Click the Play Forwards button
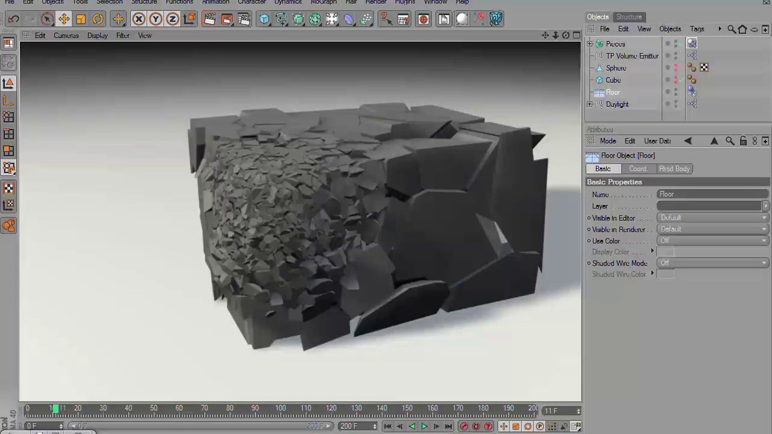772x434 pixels. (x=424, y=427)
